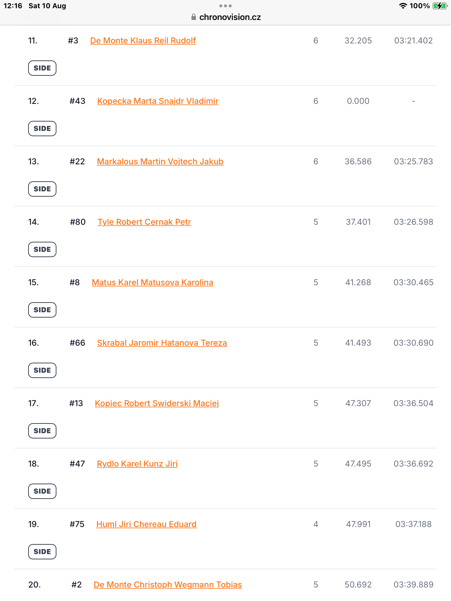Tap the Wi-Fi status icon

pos(403,6)
